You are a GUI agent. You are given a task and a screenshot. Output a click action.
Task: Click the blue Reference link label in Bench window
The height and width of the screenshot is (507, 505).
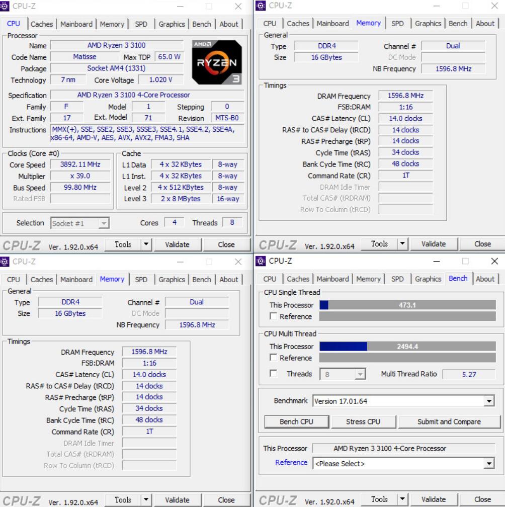point(291,462)
